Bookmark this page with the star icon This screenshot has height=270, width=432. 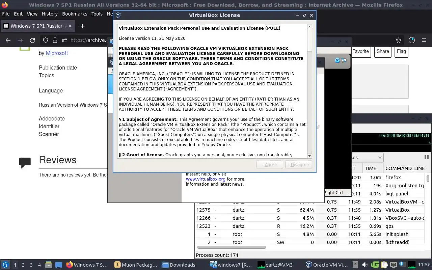[x=399, y=40]
